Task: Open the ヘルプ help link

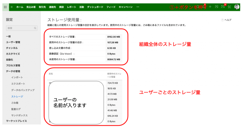Action: point(226,20)
